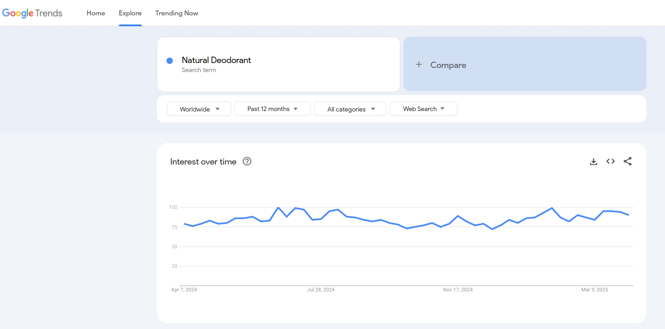Click the blue dot beside Natural Deodorant

(170, 61)
